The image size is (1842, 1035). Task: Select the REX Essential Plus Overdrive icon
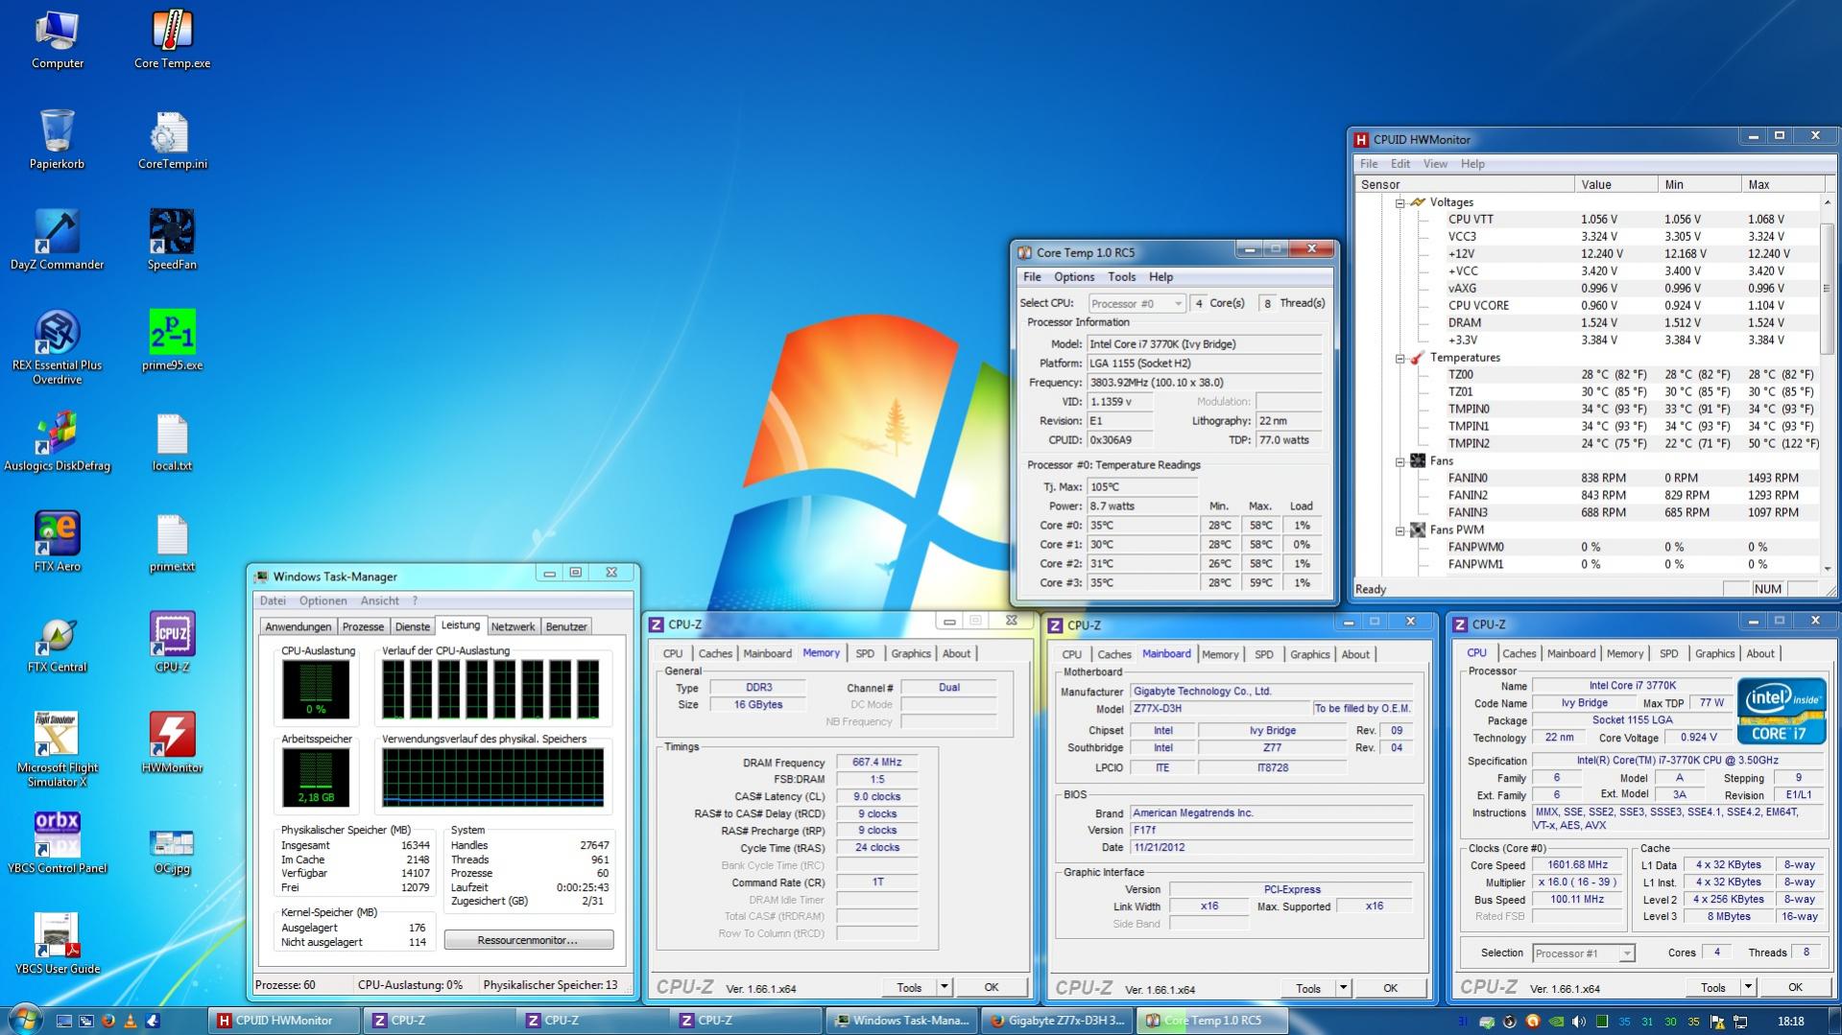[x=58, y=347]
